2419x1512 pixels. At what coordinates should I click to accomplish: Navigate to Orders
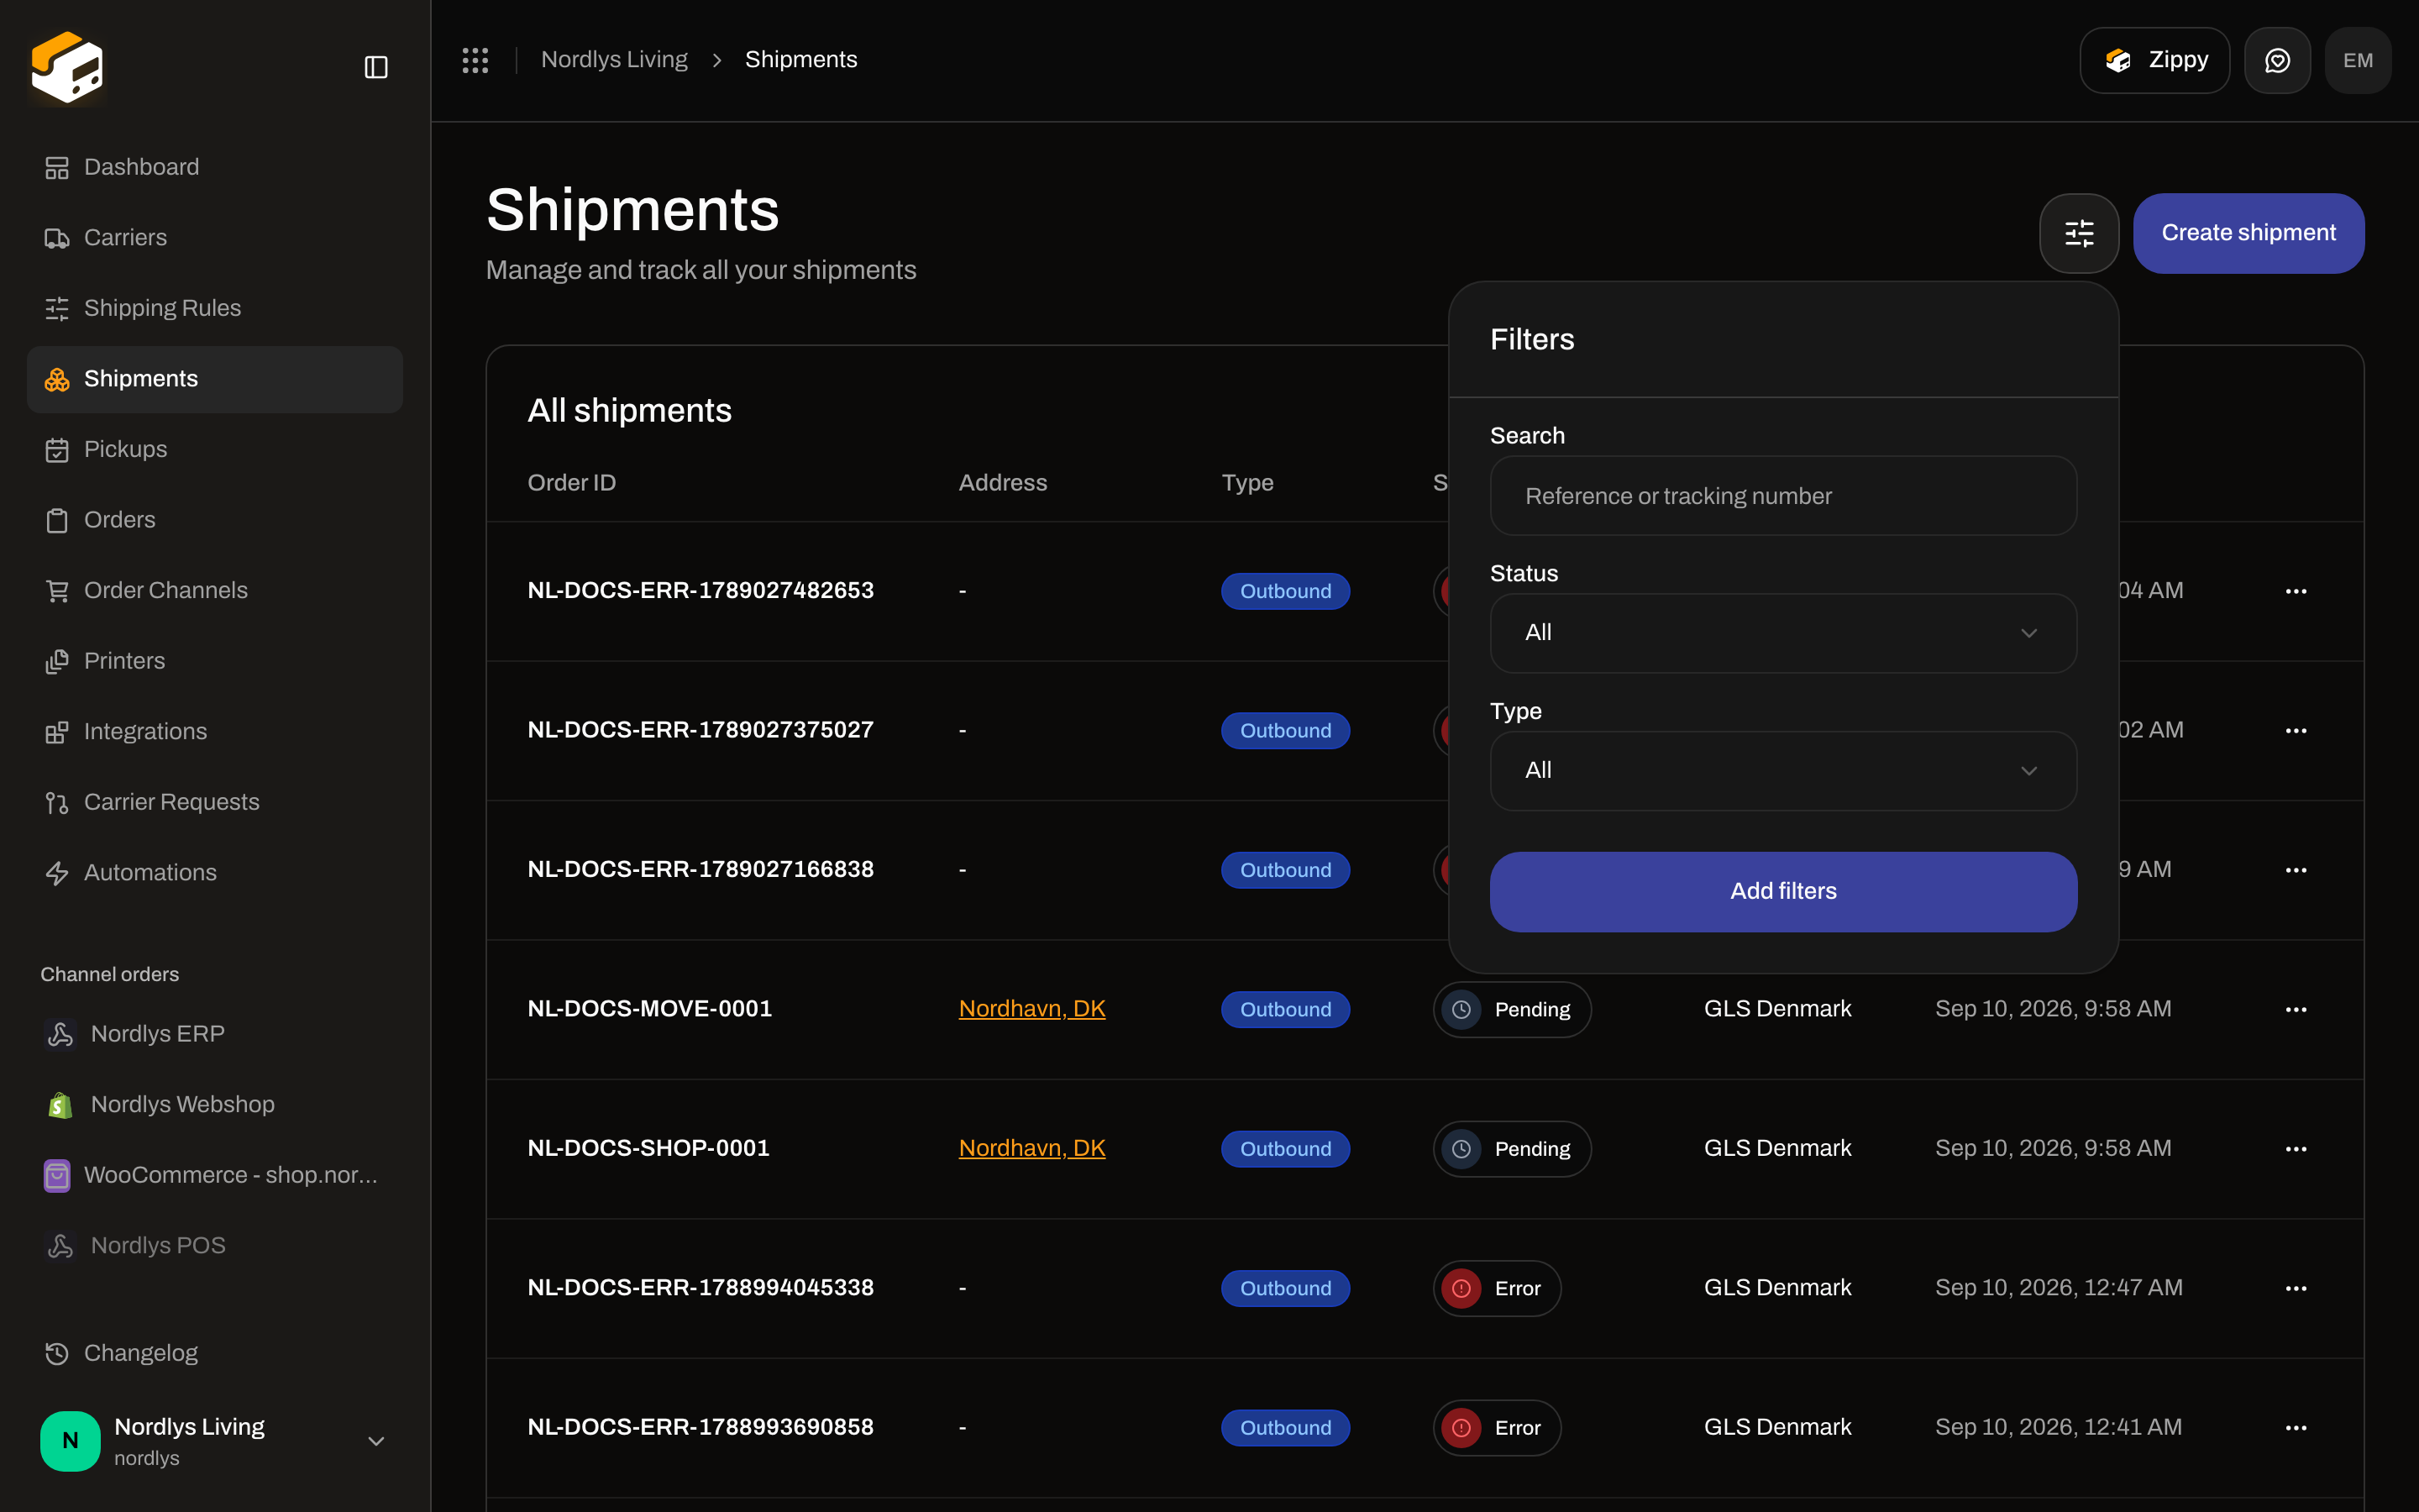(215, 520)
